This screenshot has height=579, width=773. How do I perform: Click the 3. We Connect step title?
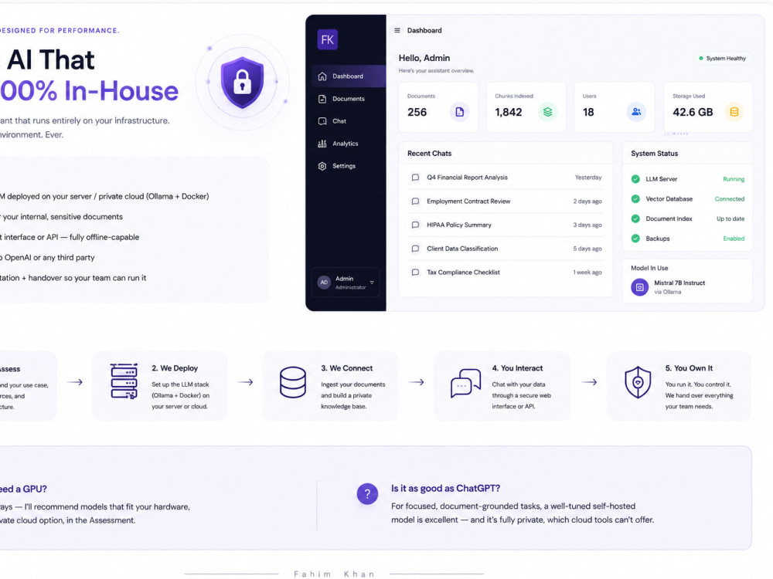pyautogui.click(x=346, y=368)
